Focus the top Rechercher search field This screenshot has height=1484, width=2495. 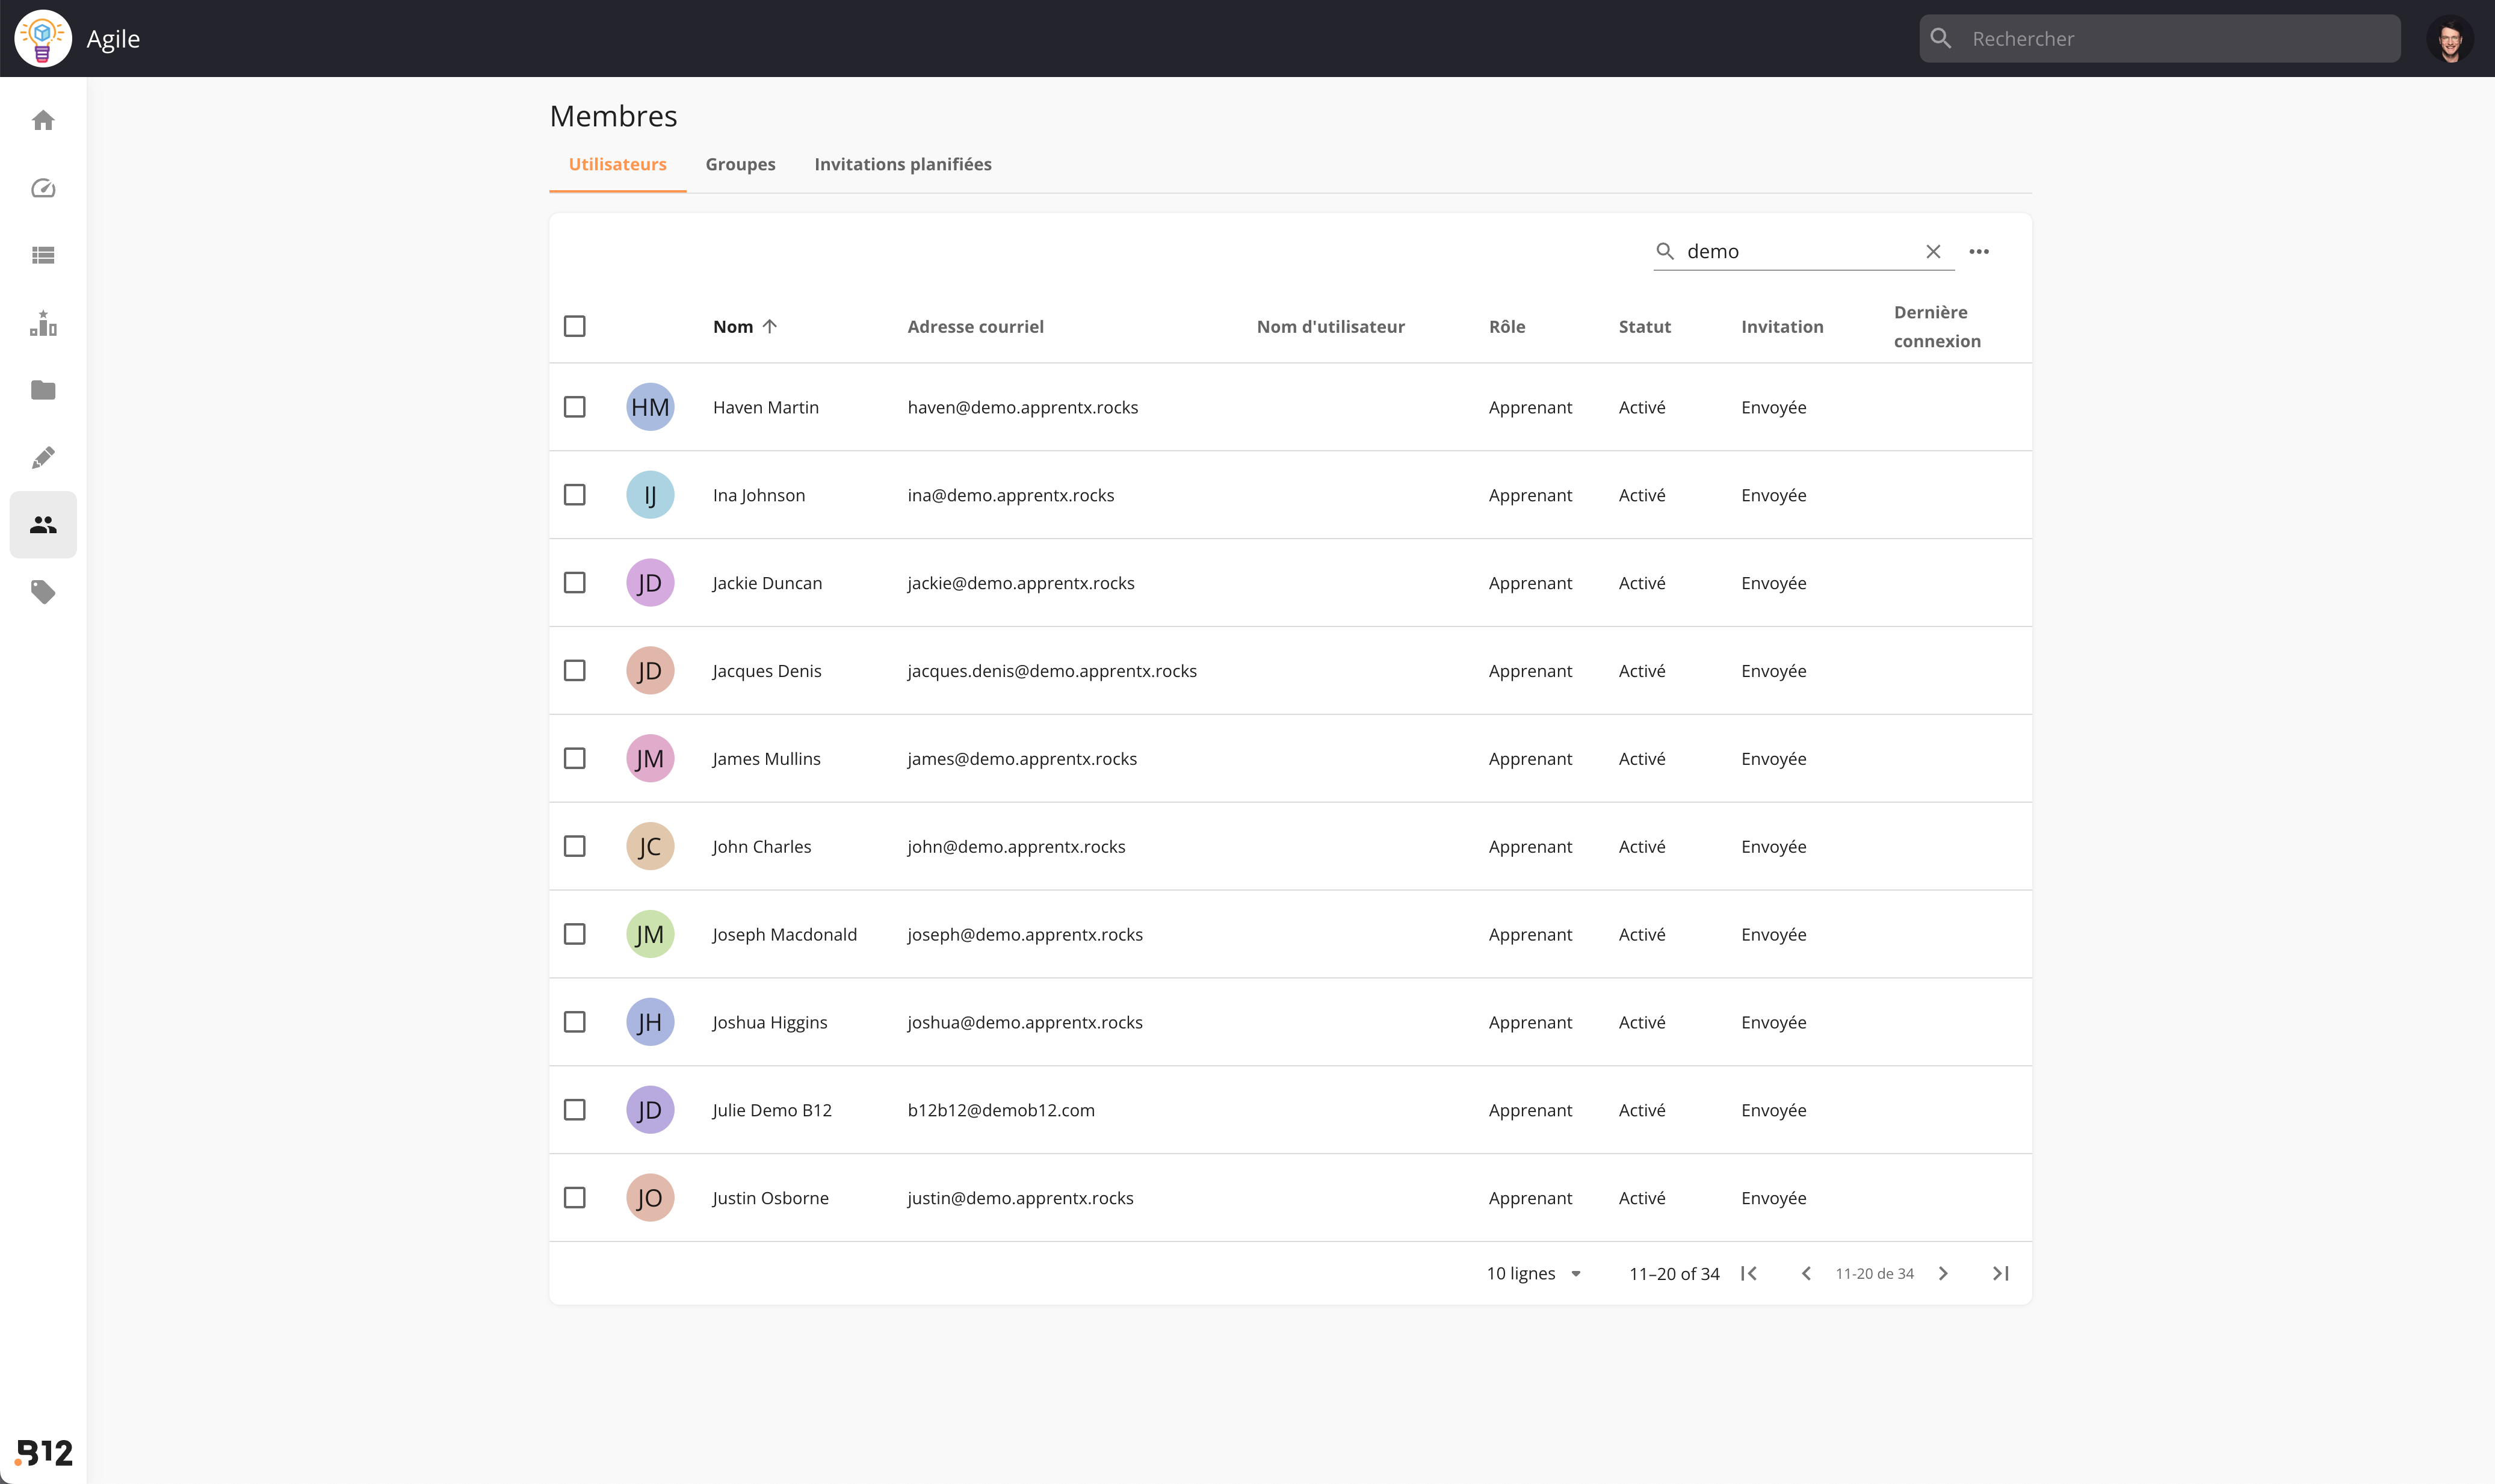[x=2160, y=39]
